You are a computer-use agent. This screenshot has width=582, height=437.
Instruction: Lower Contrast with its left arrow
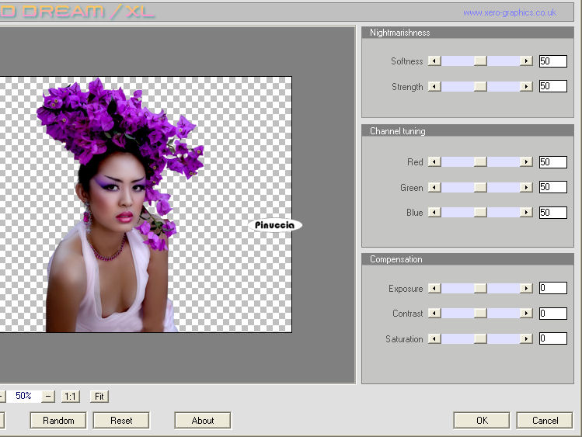(434, 314)
